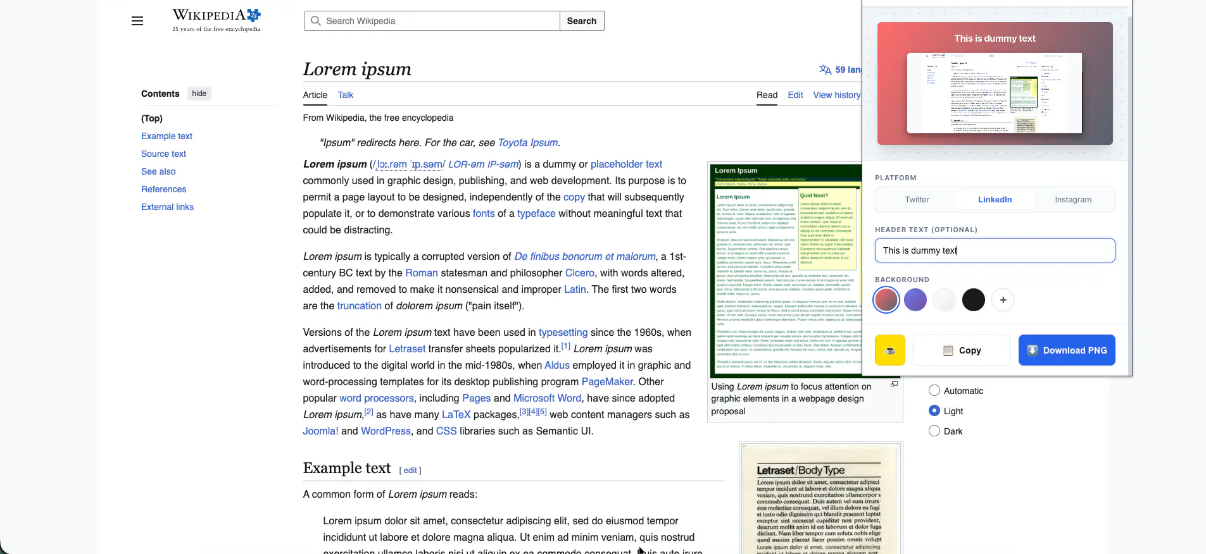Select the Dark color radio option
The image size is (1206, 554).
coord(934,431)
